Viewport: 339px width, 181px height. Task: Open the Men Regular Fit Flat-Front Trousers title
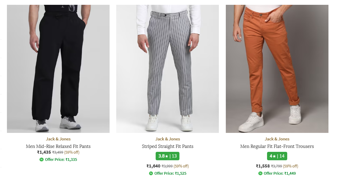(x=277, y=146)
